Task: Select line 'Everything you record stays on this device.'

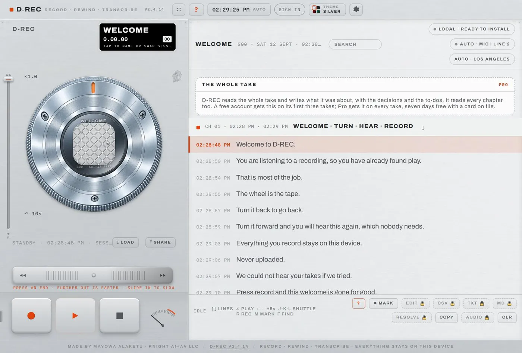Action: (355, 243)
